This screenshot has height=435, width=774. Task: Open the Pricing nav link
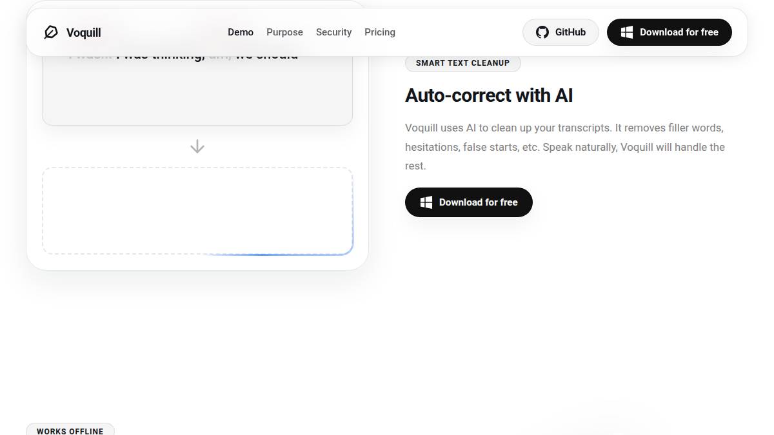pos(380,32)
